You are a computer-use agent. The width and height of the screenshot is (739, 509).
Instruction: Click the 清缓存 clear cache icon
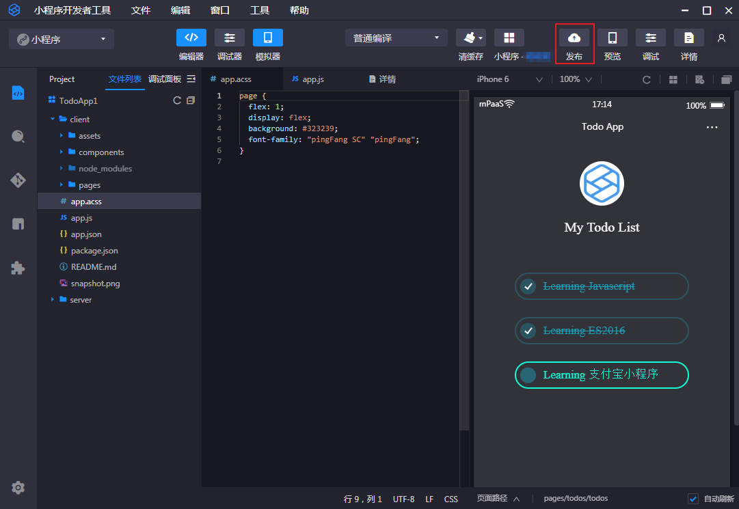pos(471,38)
